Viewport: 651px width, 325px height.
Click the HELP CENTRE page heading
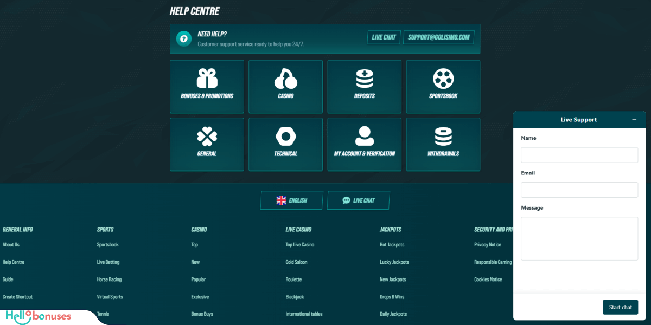[x=195, y=11]
